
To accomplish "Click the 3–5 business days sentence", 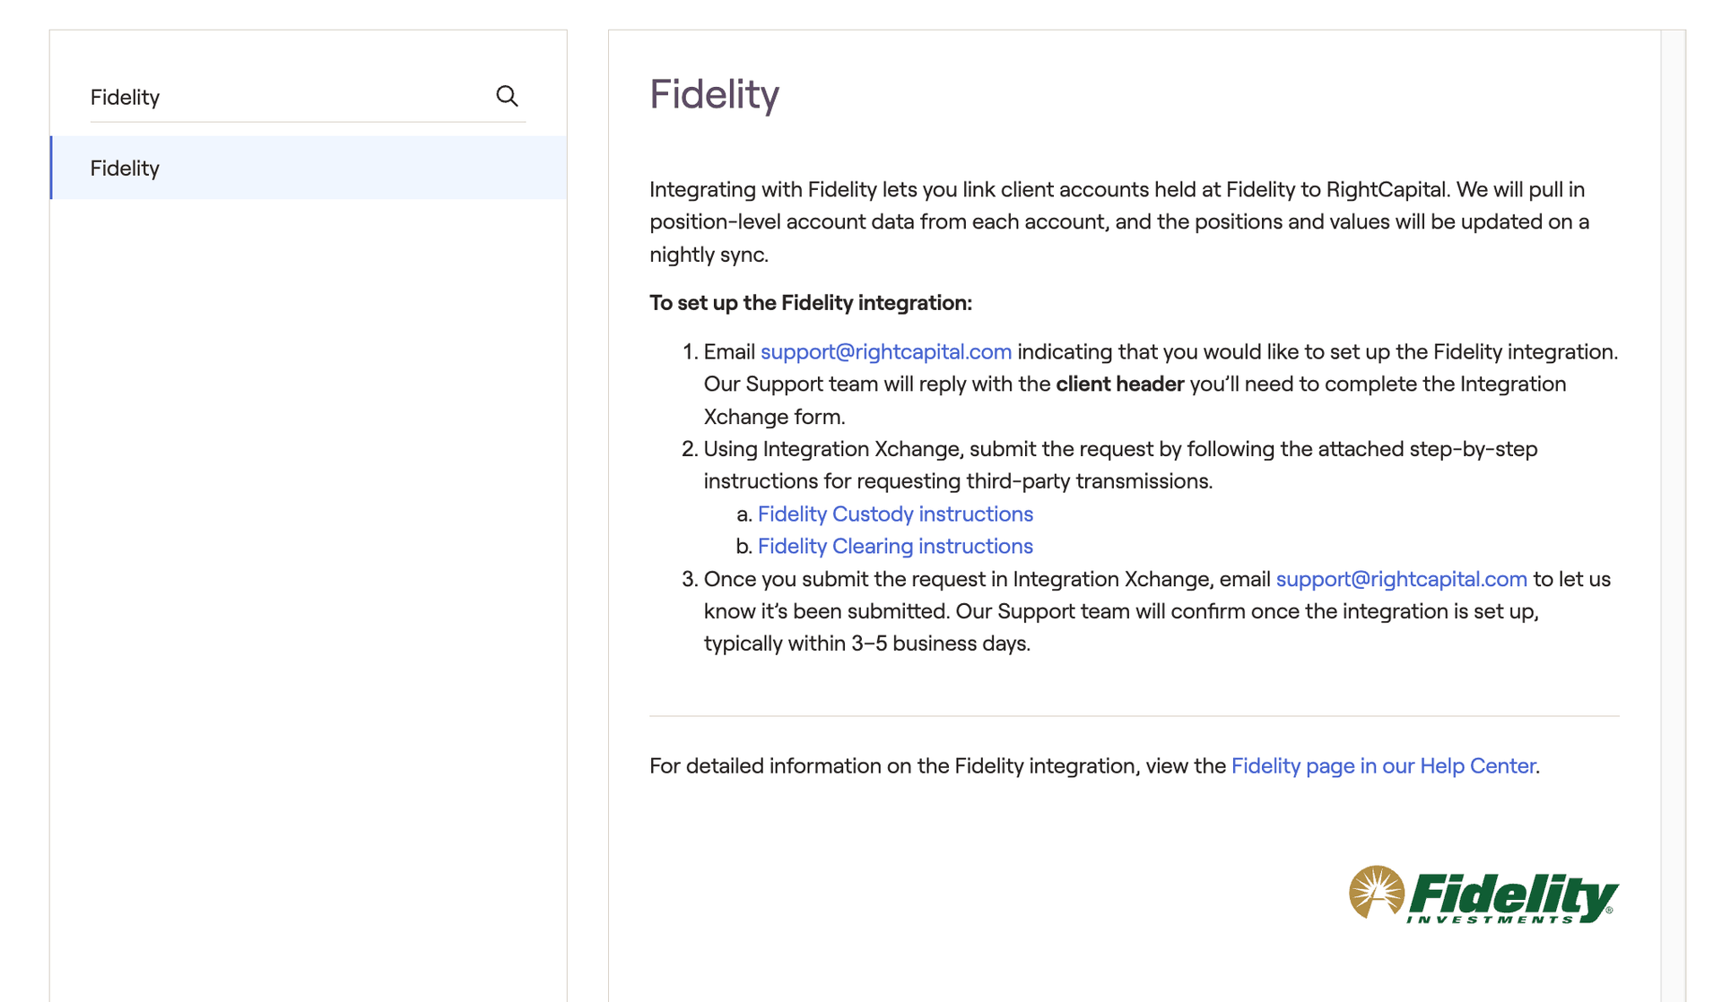I will (x=865, y=644).
